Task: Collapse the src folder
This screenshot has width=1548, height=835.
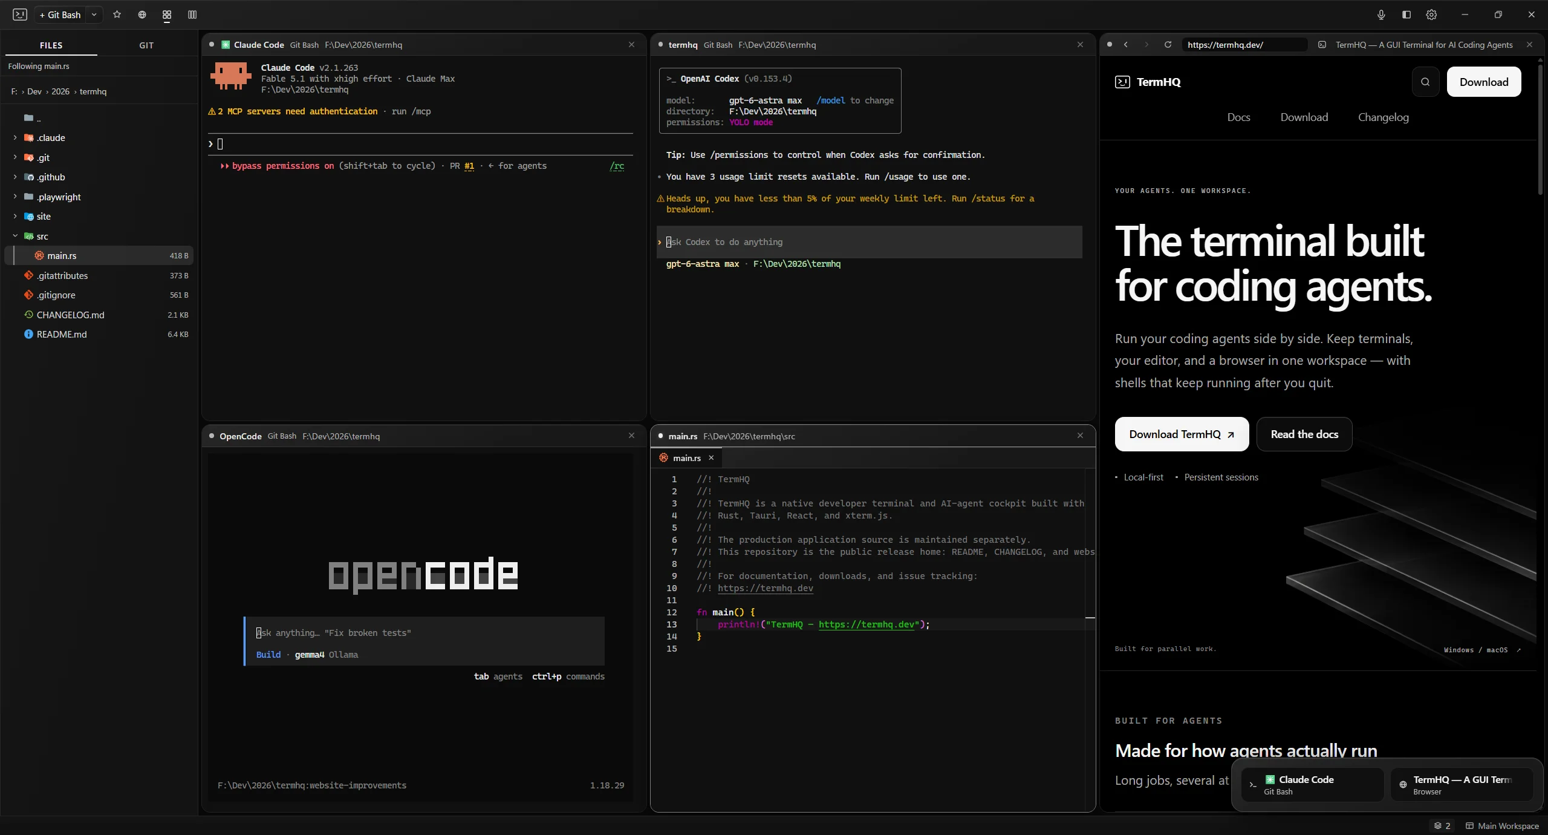Action: coord(15,236)
